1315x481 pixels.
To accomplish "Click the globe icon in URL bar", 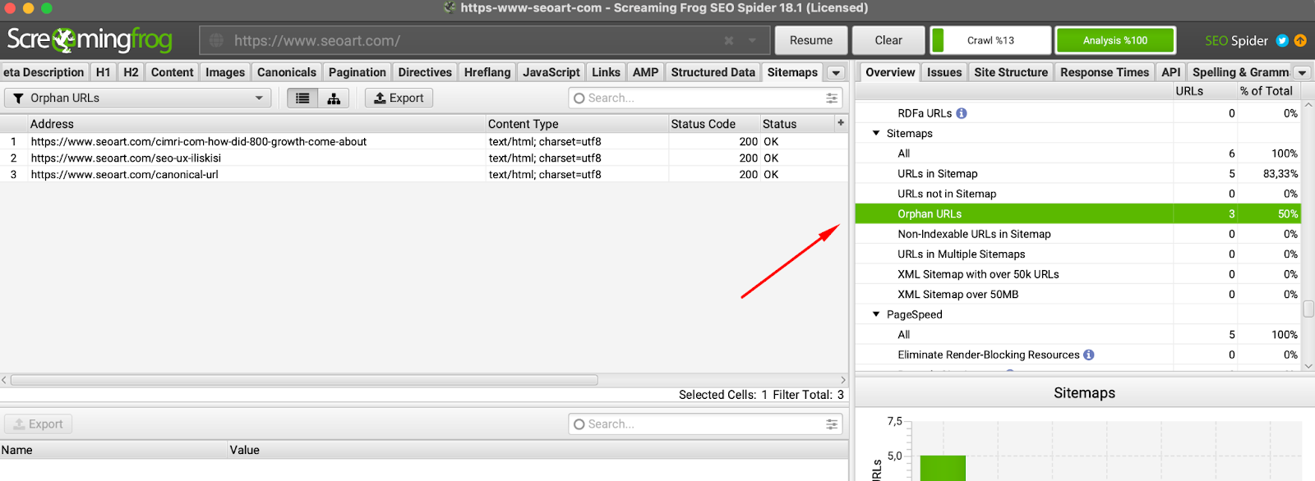I will [216, 40].
